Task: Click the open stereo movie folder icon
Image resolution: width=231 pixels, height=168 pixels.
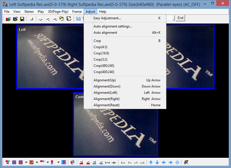Action: pyautogui.click(x=15, y=19)
